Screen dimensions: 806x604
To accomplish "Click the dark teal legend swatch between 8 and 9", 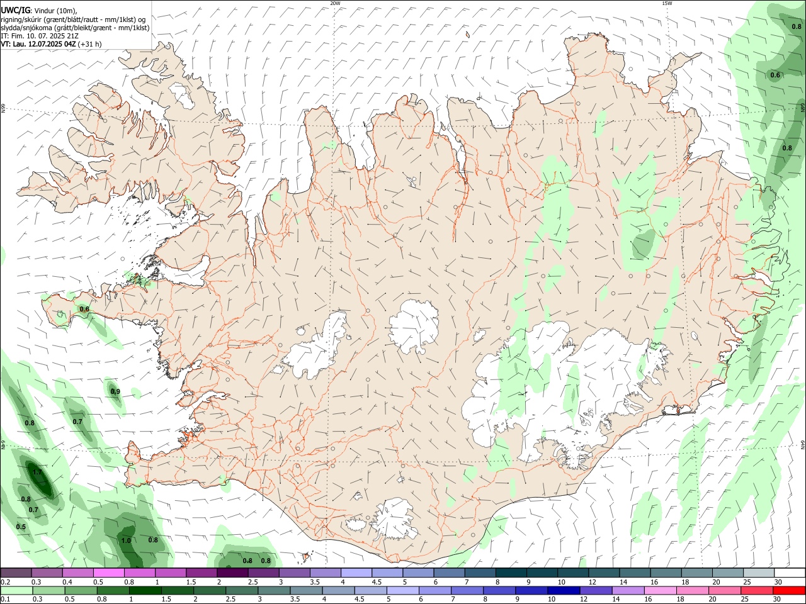I will pyautogui.click(x=510, y=573).
